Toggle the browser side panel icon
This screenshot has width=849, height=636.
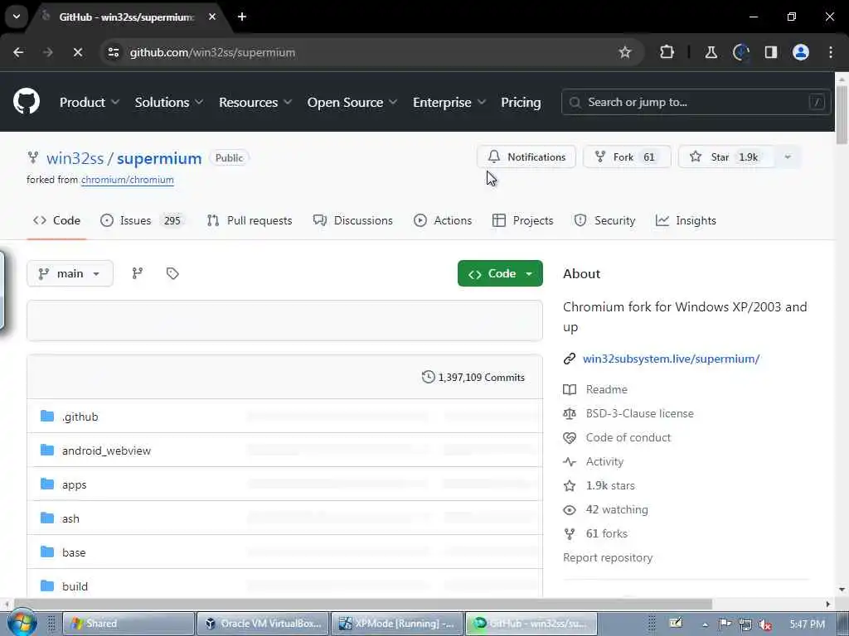770,52
